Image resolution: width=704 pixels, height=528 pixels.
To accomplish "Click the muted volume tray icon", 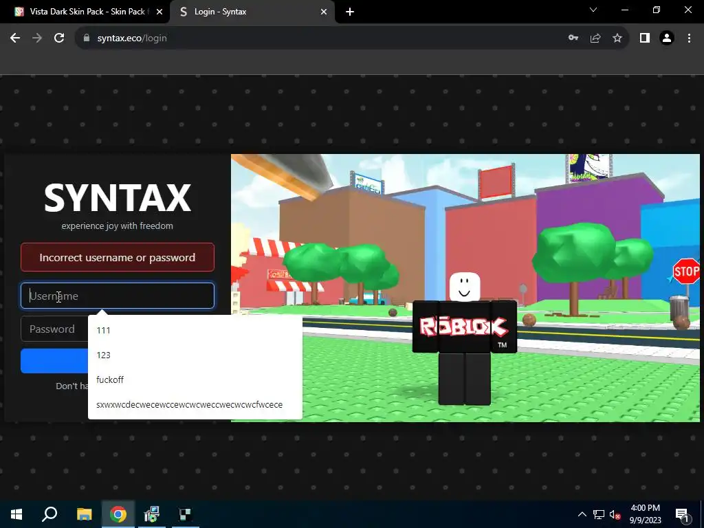I will (615, 514).
